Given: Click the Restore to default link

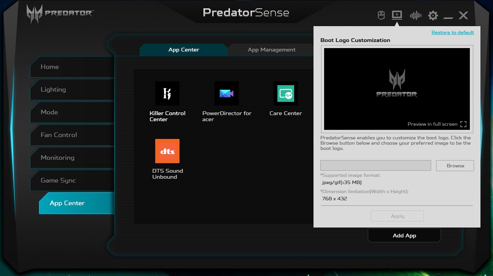Looking at the screenshot, I should 452,33.
